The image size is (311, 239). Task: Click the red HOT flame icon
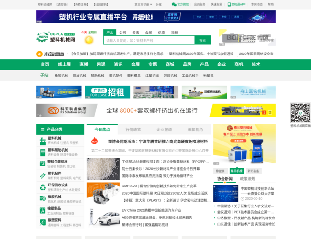[x=94, y=141]
